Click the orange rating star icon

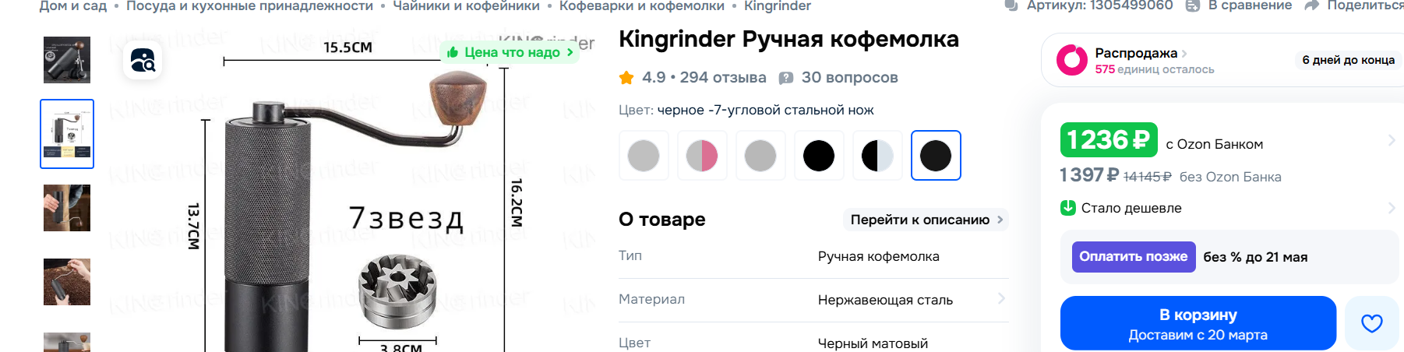click(x=626, y=78)
